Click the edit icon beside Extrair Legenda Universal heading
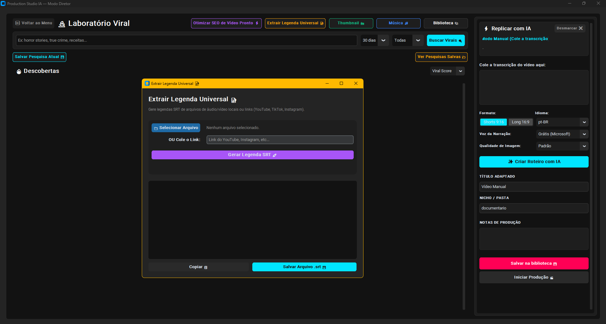 pos(234,100)
